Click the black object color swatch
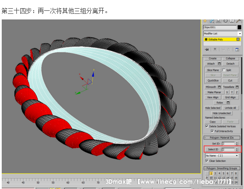244x189 pixels. click(x=240, y=27)
